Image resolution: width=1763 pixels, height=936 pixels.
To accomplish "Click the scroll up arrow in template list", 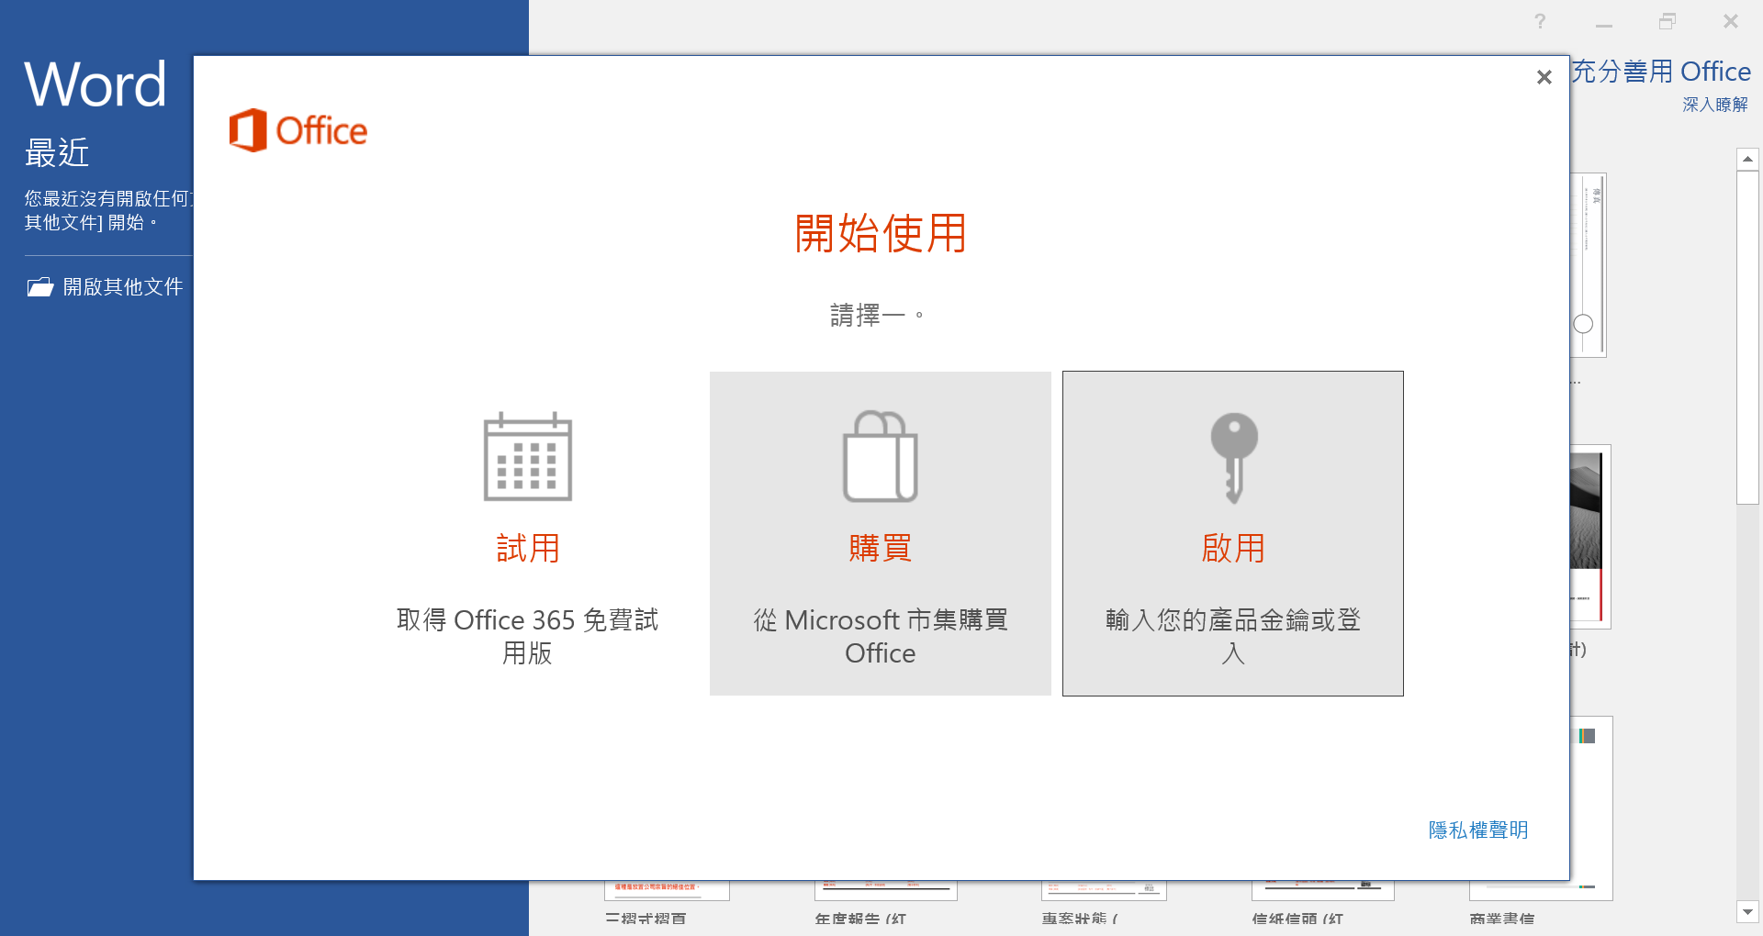I will point(1748,159).
